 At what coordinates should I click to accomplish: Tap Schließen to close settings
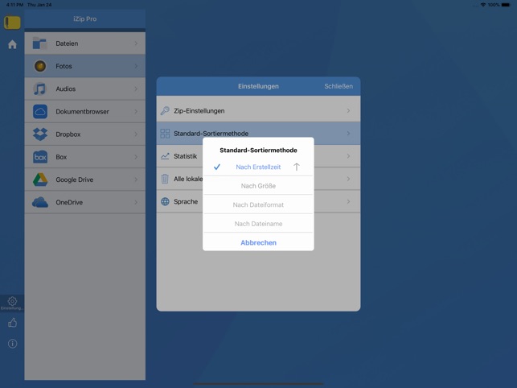[x=338, y=86]
